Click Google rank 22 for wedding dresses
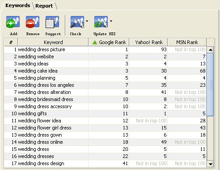Viewport: 220px width, 170px height. (x=125, y=156)
